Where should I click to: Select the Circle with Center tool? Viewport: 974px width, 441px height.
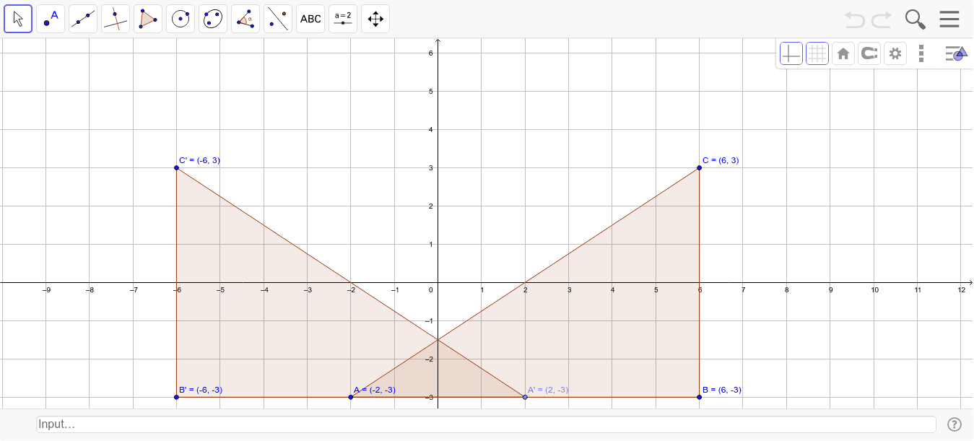181,19
